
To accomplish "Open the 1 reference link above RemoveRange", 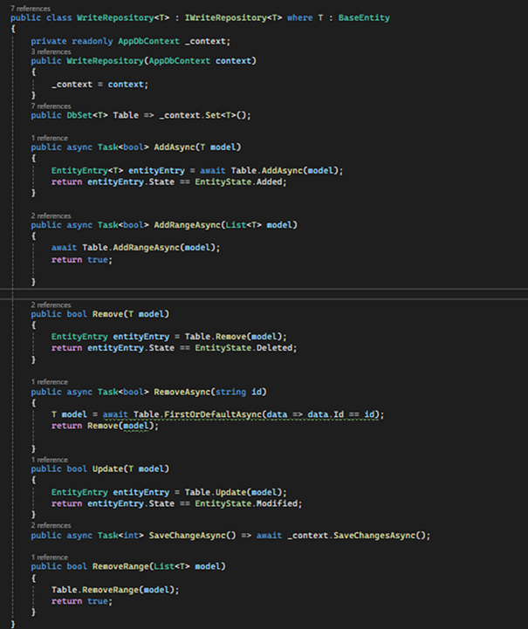I will (x=50, y=557).
